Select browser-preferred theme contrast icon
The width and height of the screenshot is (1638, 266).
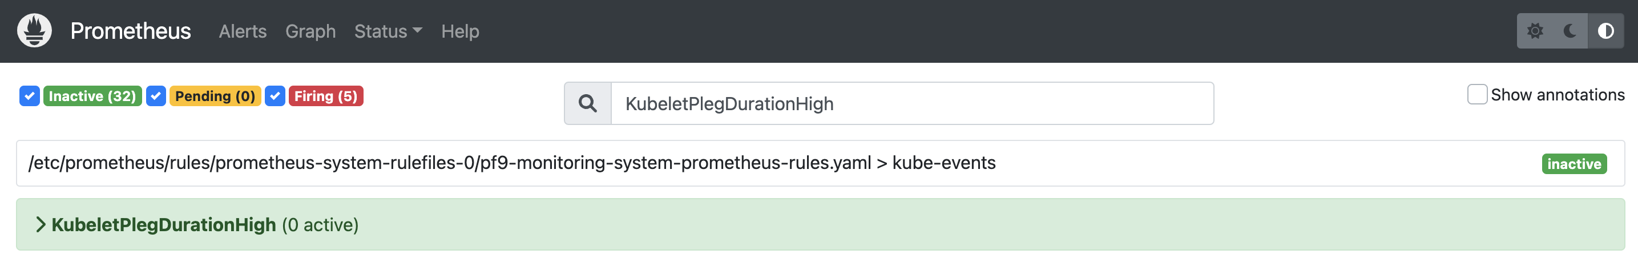coord(1605,31)
